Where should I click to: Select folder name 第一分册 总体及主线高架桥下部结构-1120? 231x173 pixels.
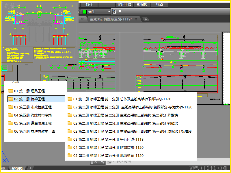click(x=122, y=99)
